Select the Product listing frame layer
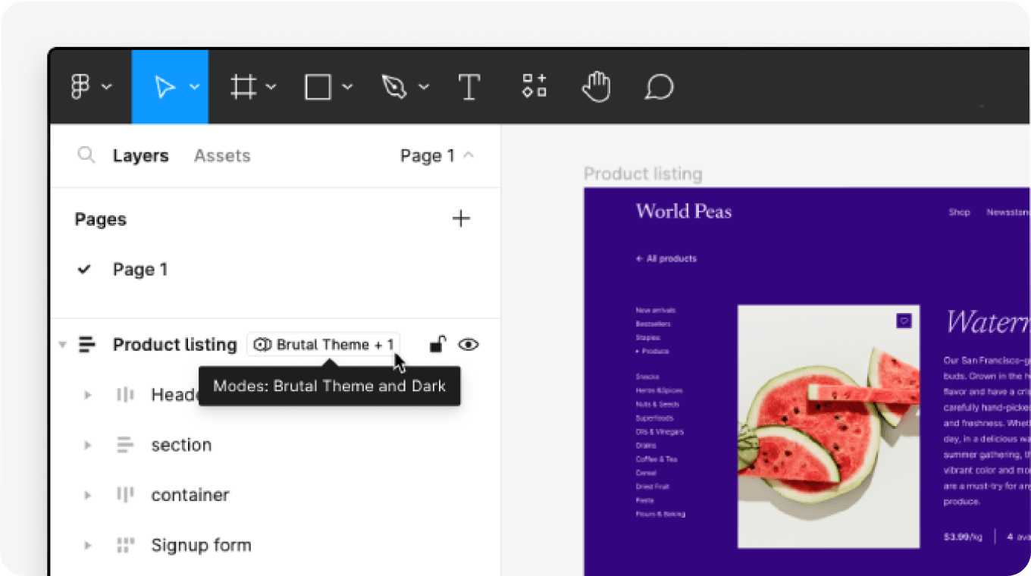1031x576 pixels. (x=174, y=346)
